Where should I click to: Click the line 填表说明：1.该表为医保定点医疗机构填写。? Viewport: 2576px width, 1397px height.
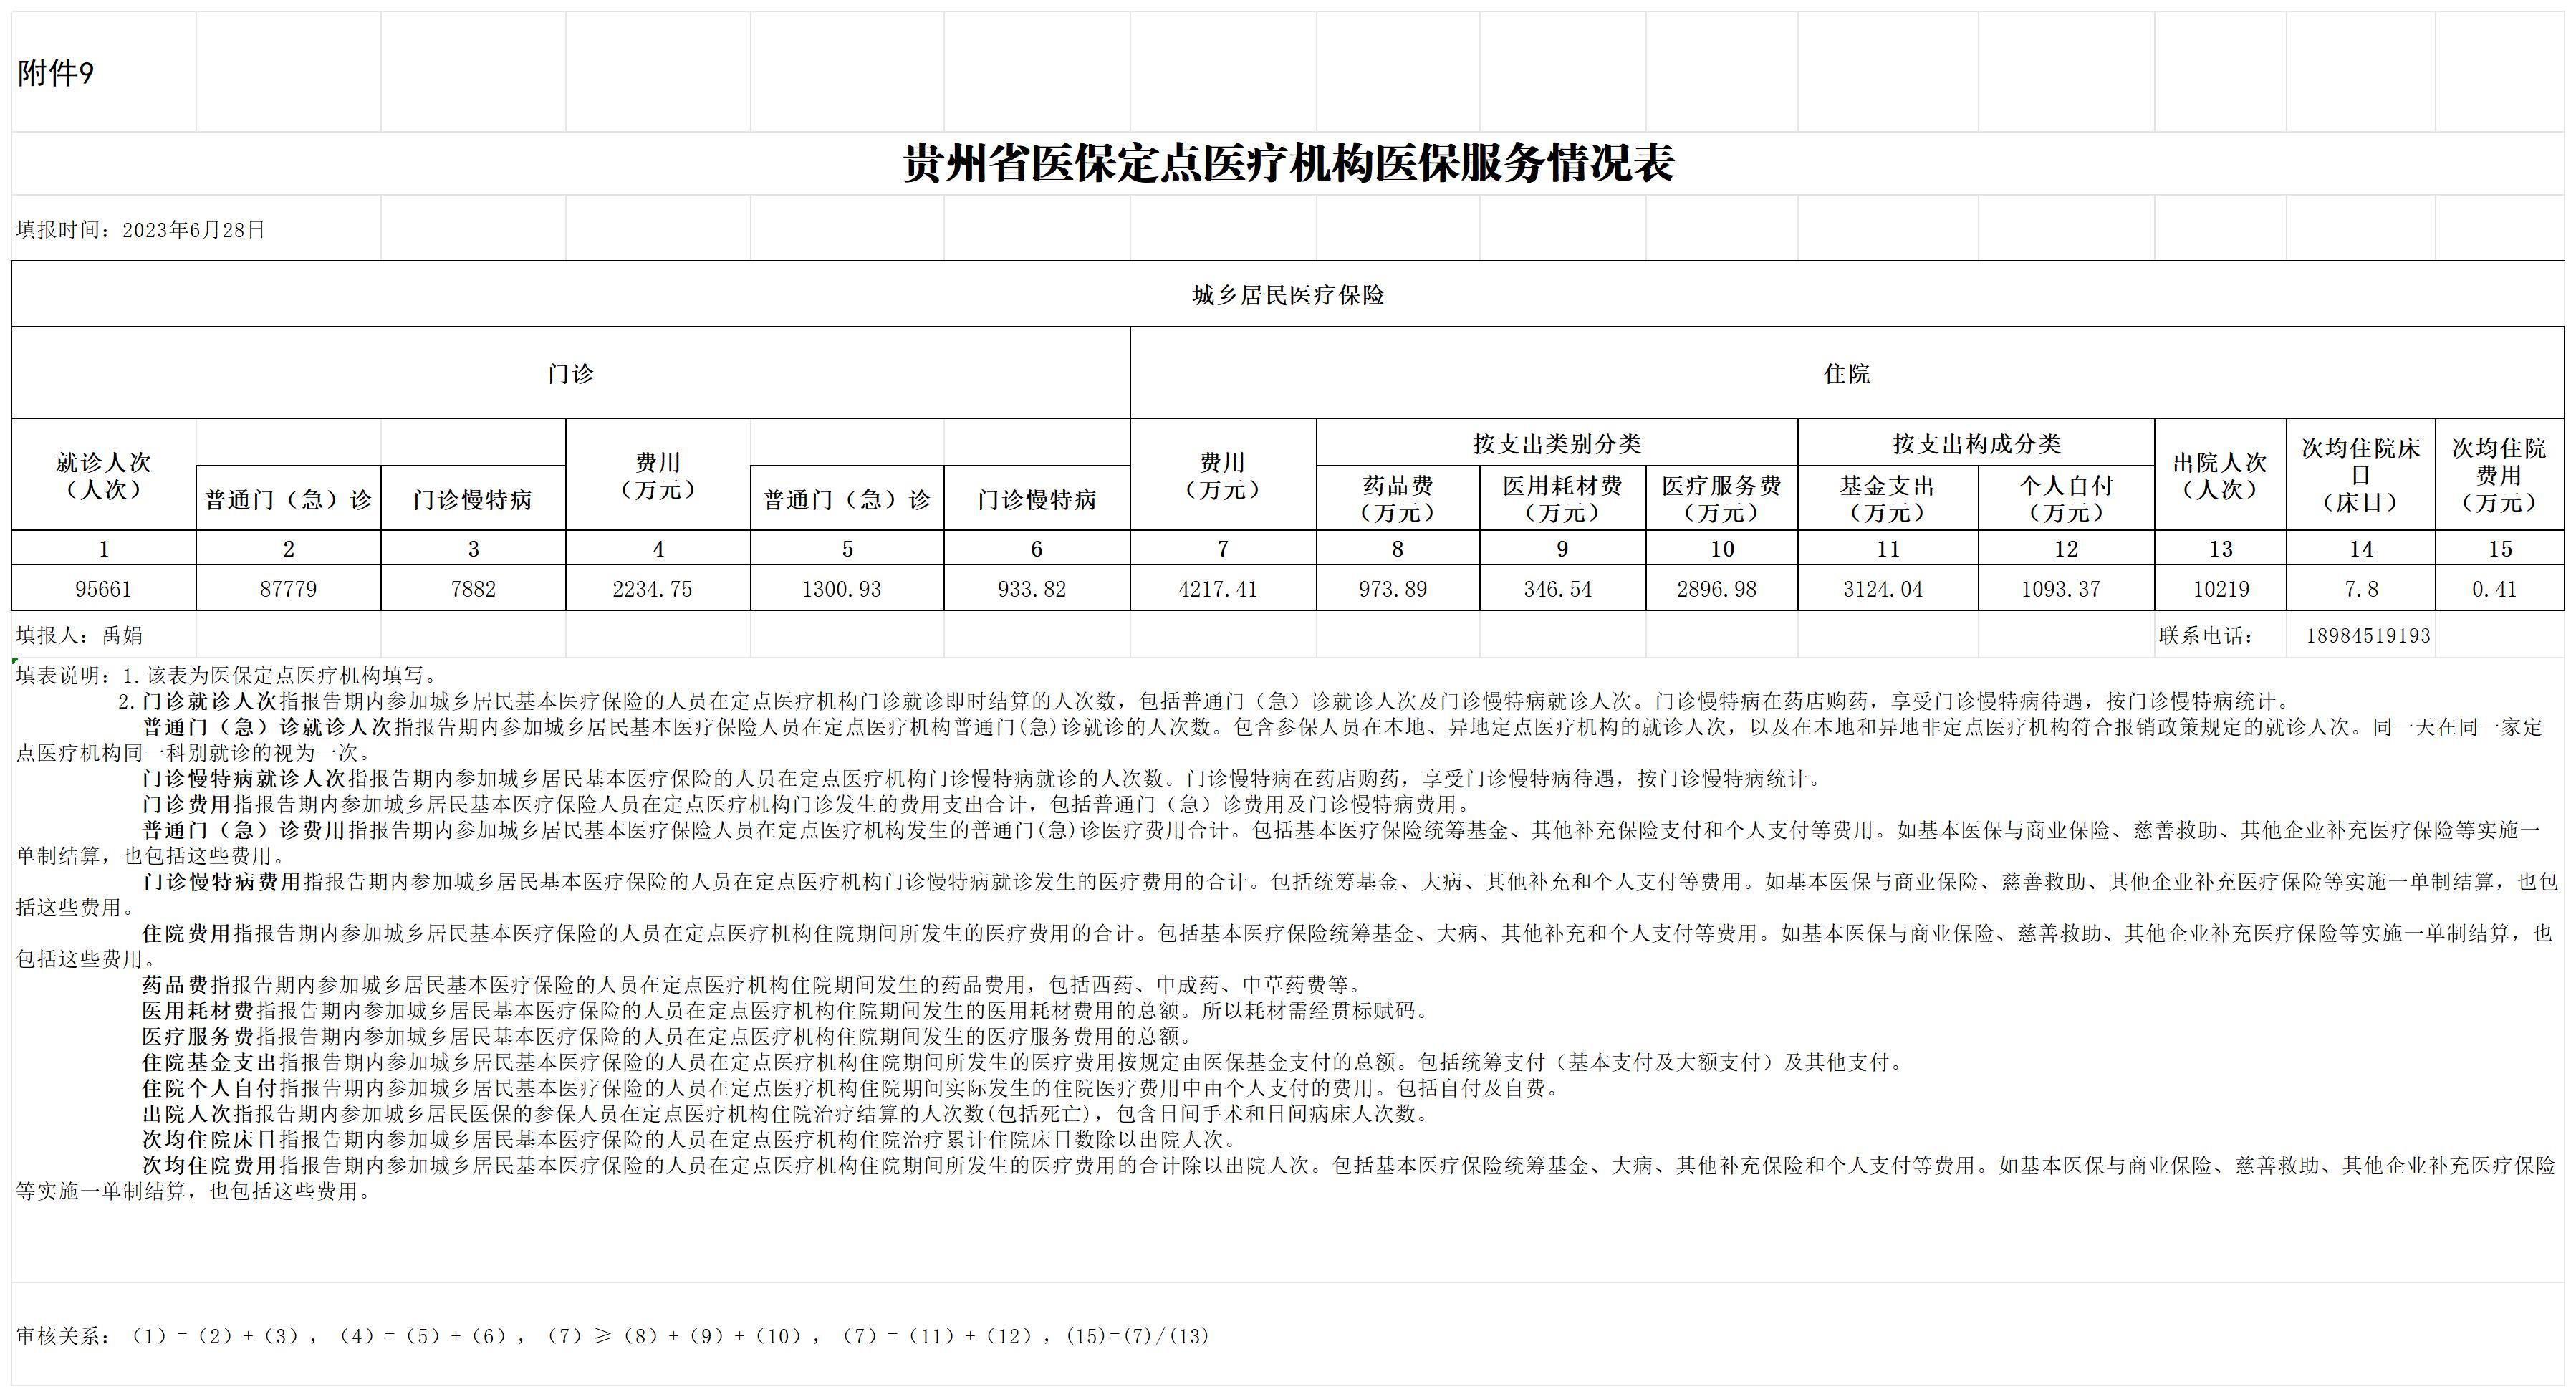pyautogui.click(x=227, y=675)
